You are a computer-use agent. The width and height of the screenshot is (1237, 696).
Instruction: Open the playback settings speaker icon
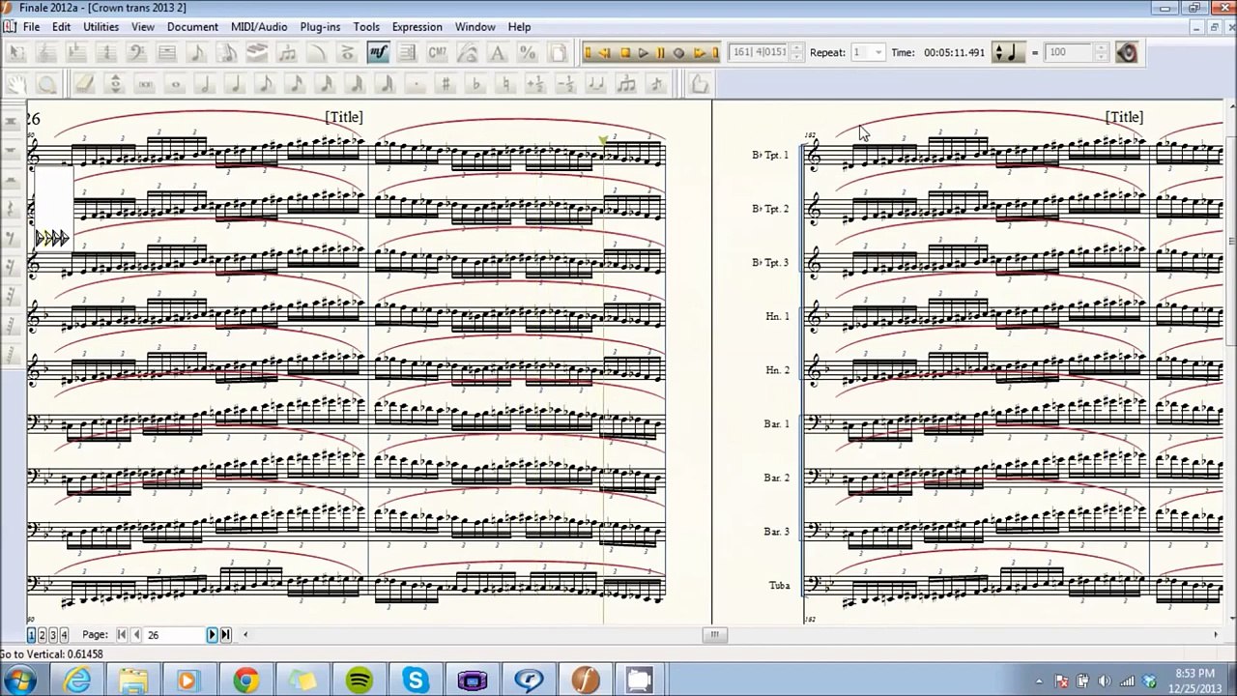point(1127,52)
